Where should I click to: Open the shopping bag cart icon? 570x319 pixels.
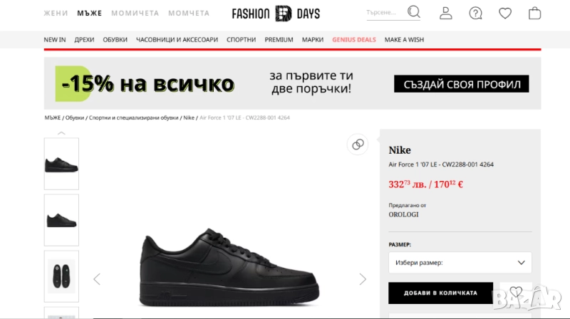click(534, 13)
